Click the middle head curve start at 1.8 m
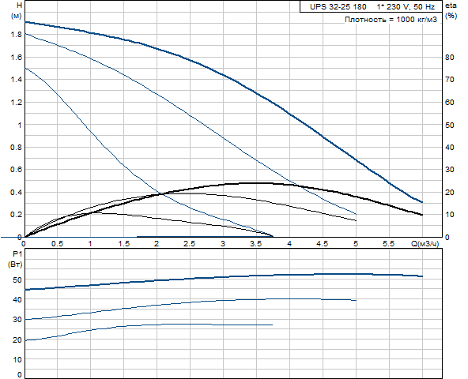 (x=25, y=34)
